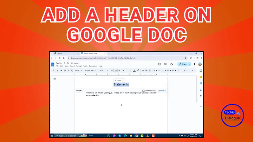Open the meeting camera dropdown
Viewport: 253px width, 142px height.
pos(172,64)
